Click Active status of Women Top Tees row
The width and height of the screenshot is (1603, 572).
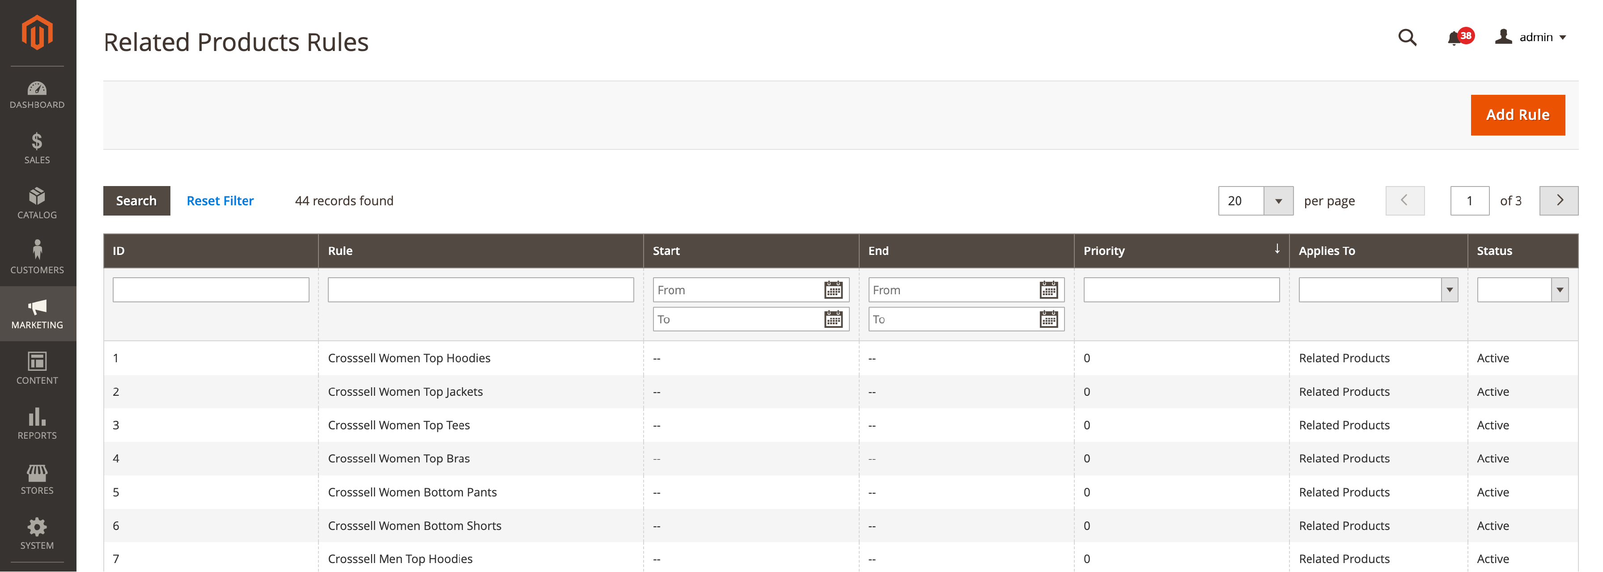[1493, 425]
